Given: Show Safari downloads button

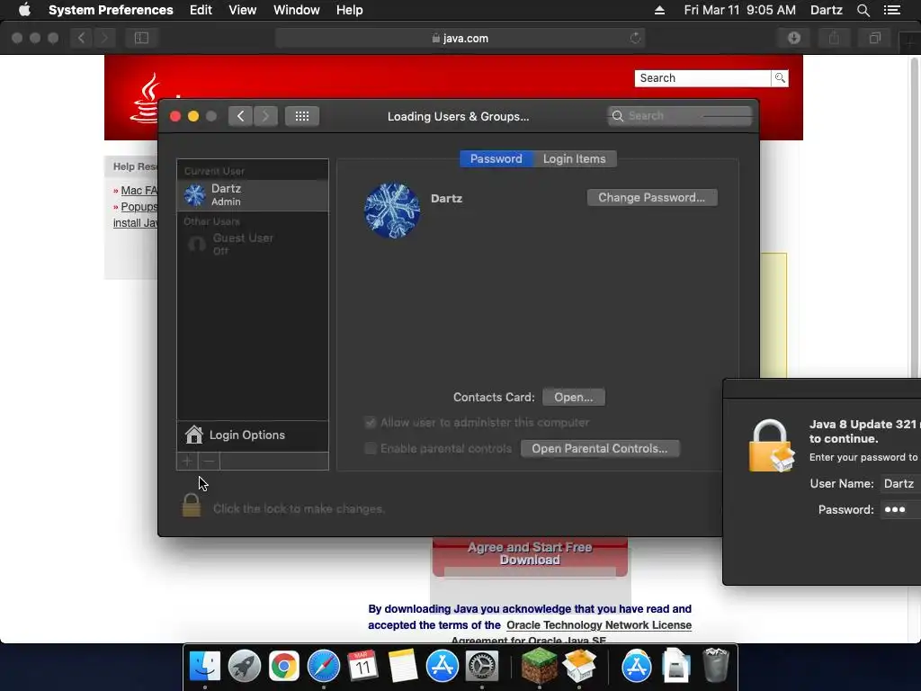Looking at the screenshot, I should click(794, 38).
